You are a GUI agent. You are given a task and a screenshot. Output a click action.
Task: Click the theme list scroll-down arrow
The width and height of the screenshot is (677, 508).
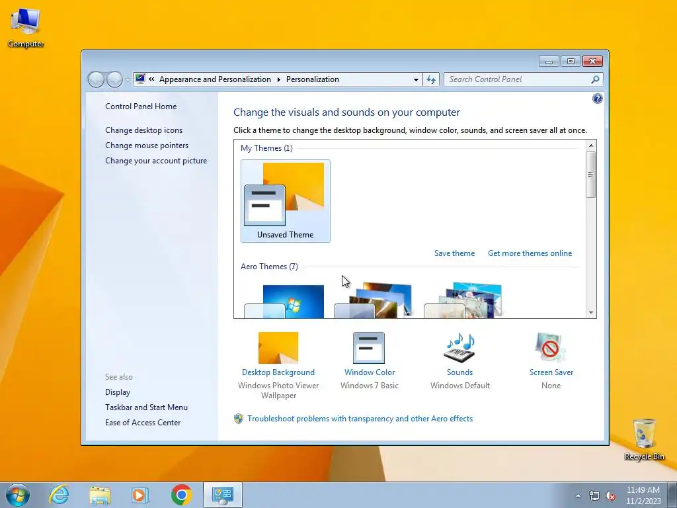click(x=591, y=313)
